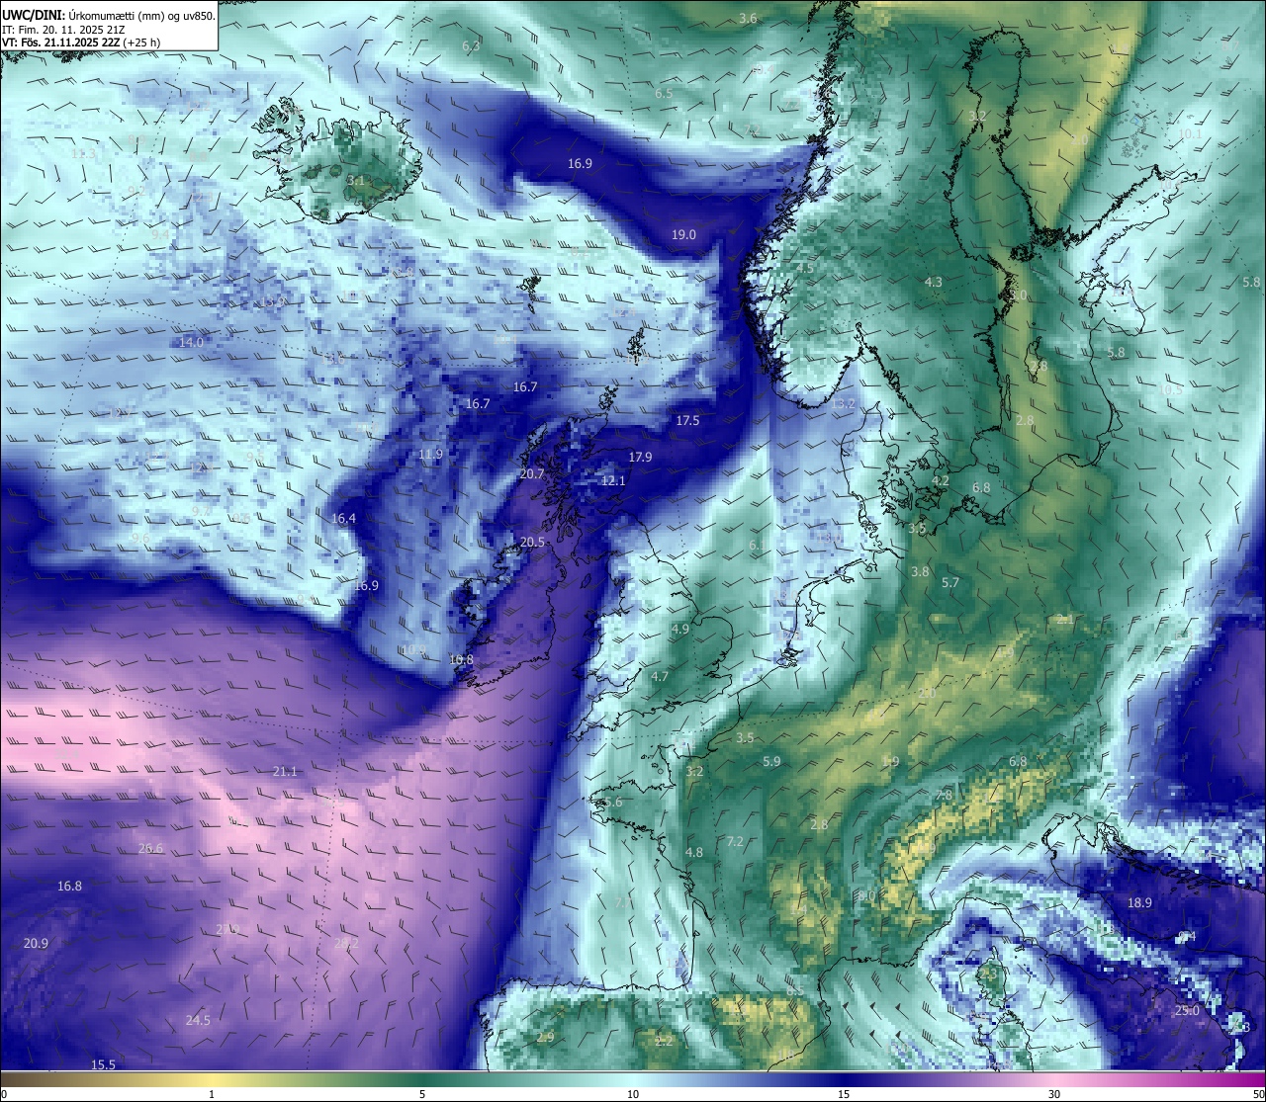Viewport: 1266px width, 1102px height.
Task: Click the colorbar tick label 50
Action: (1257, 1094)
